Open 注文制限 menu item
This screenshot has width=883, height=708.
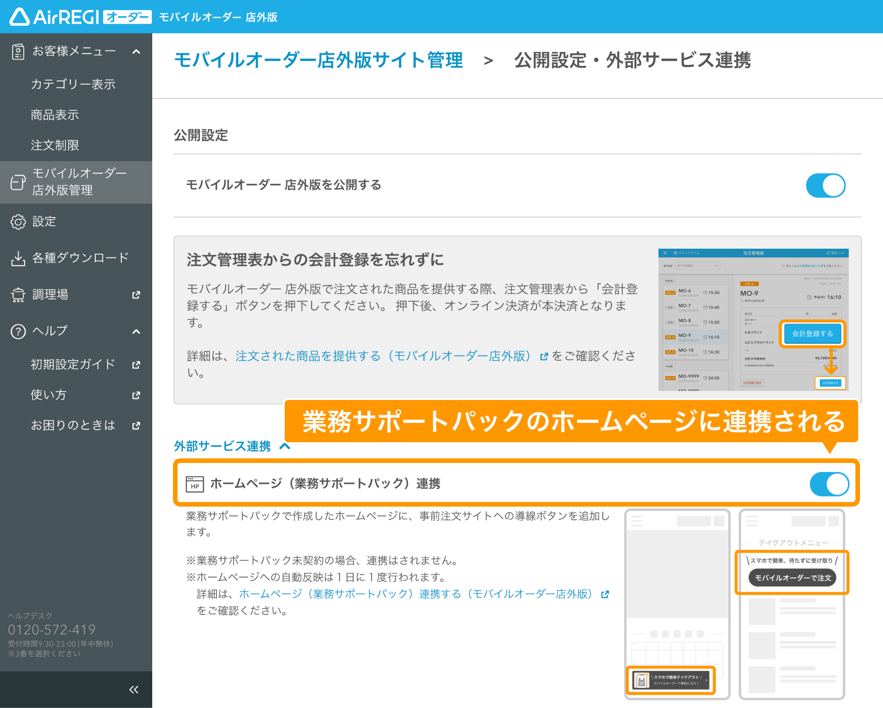pos(55,145)
